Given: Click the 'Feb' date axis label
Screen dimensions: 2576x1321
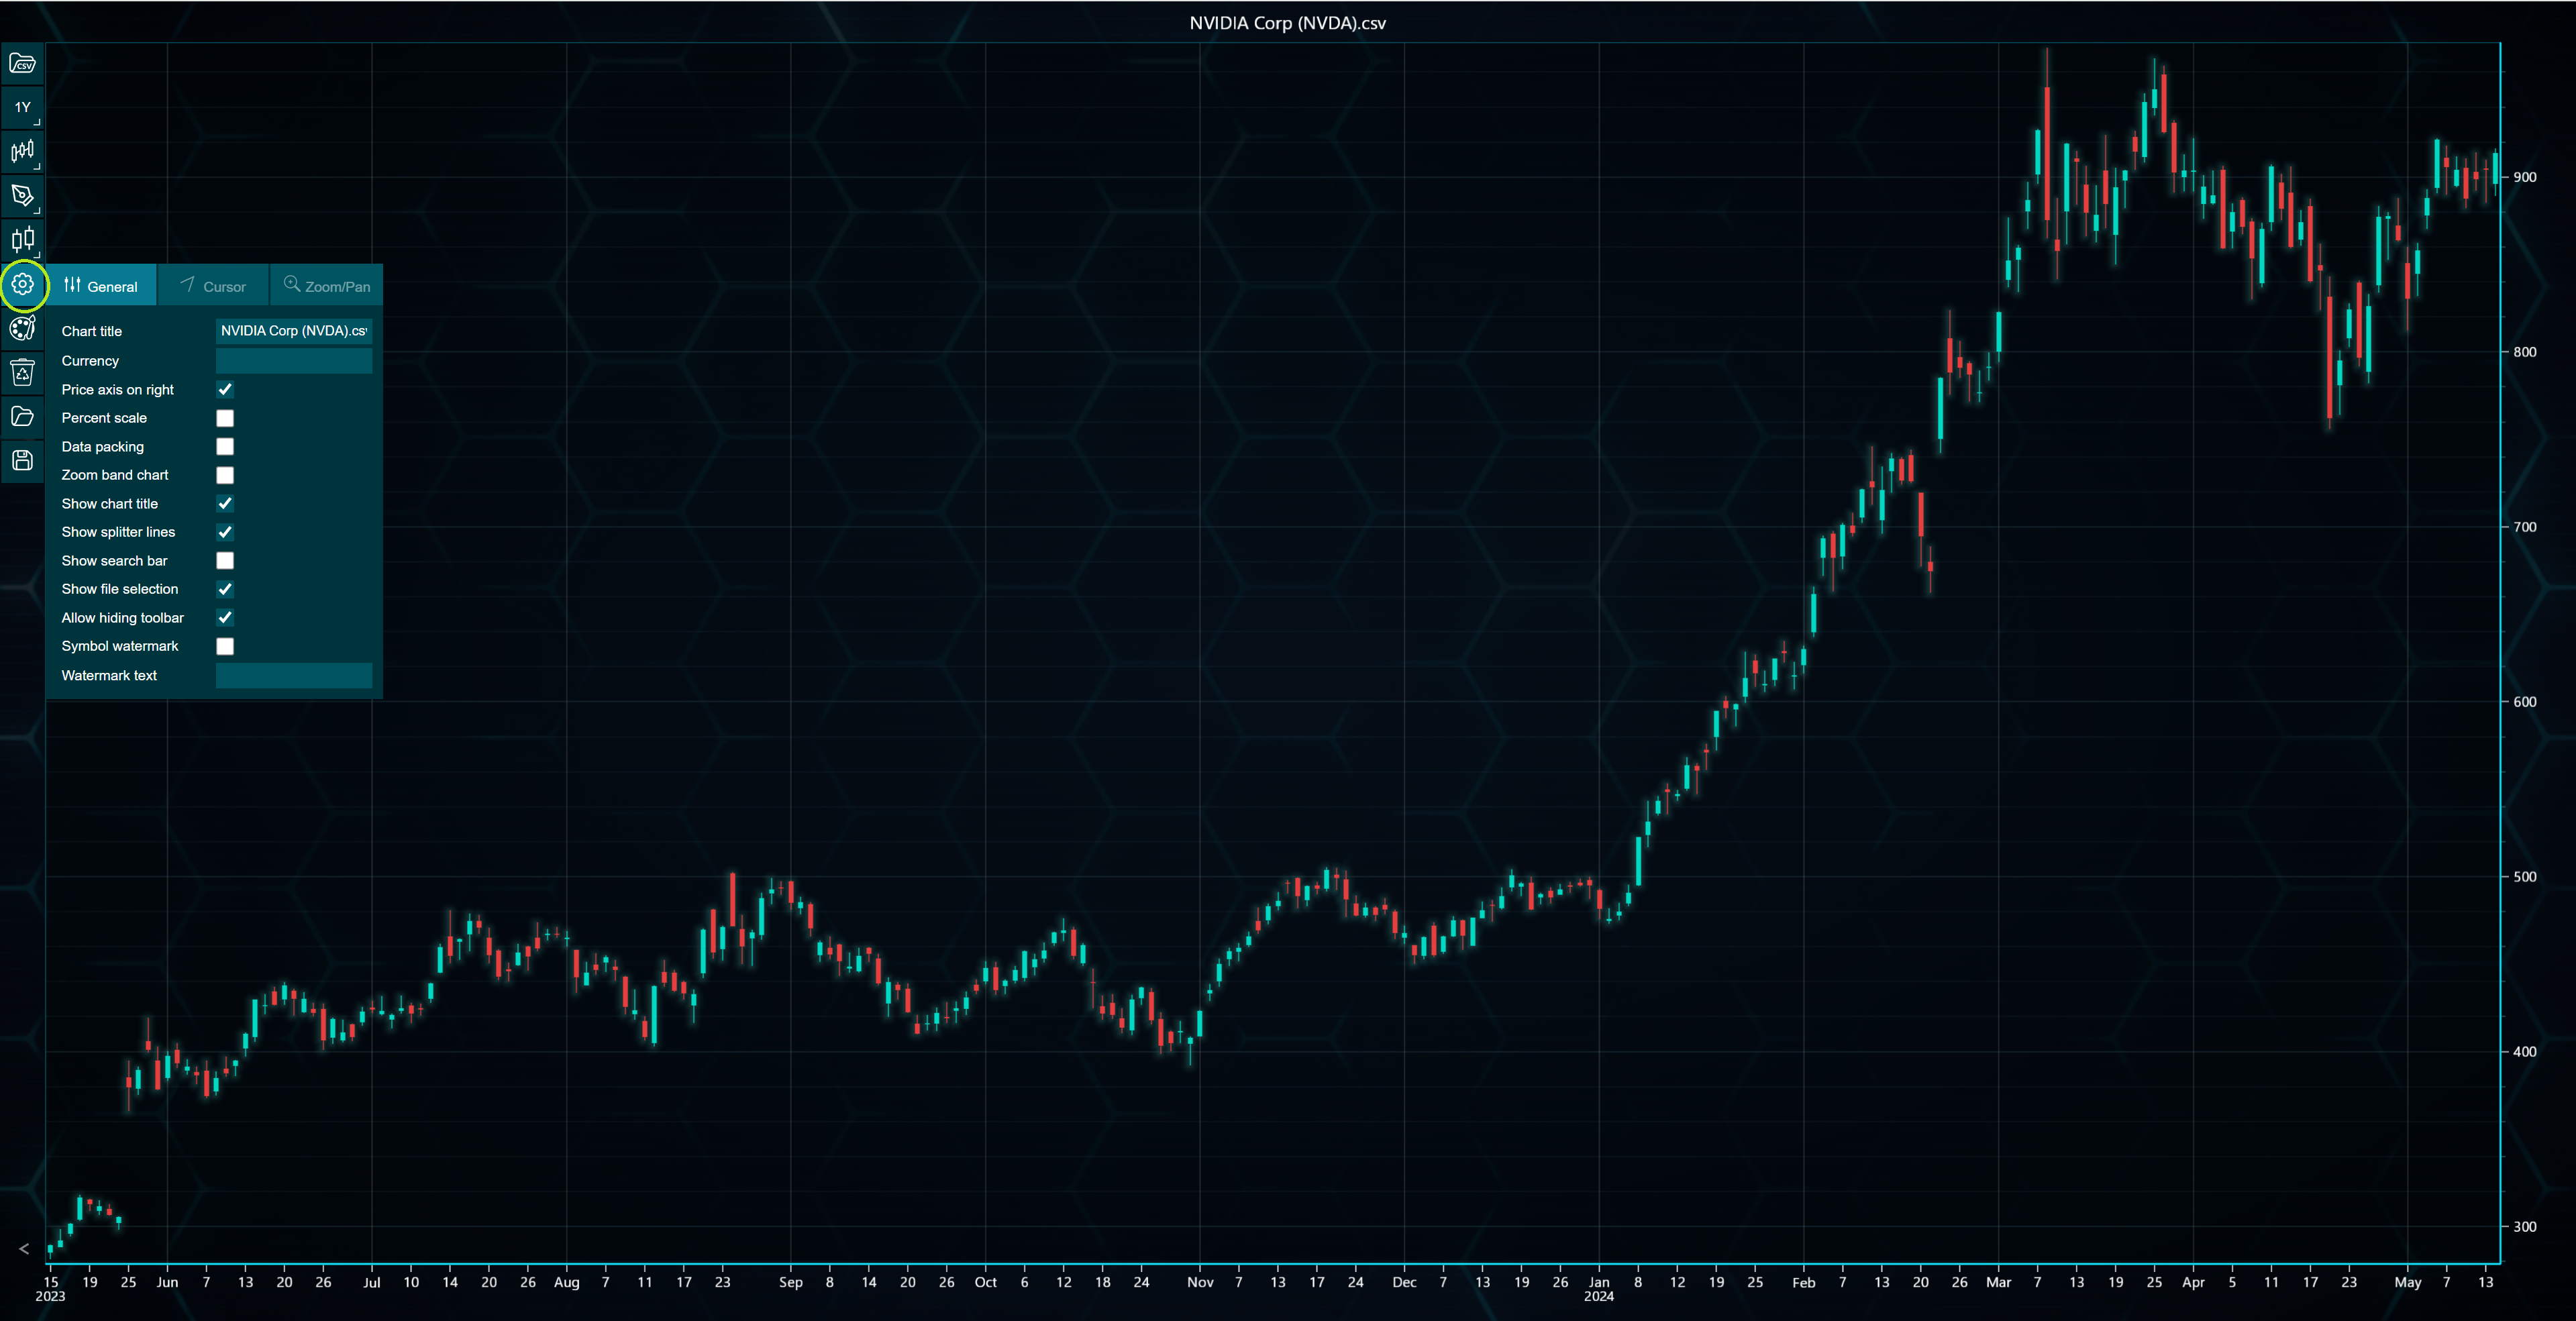Looking at the screenshot, I should point(1804,1282).
